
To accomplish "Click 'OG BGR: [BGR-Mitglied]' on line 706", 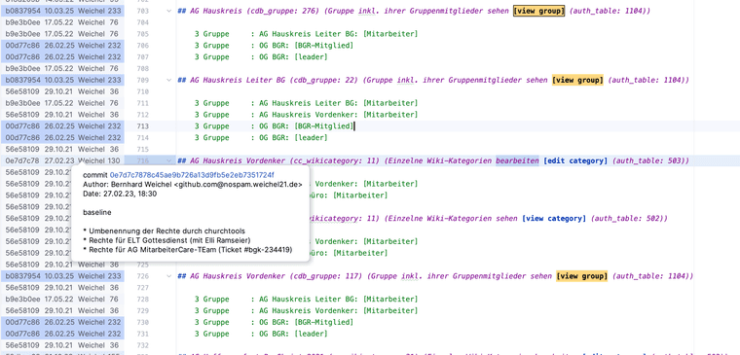I will [307, 46].
